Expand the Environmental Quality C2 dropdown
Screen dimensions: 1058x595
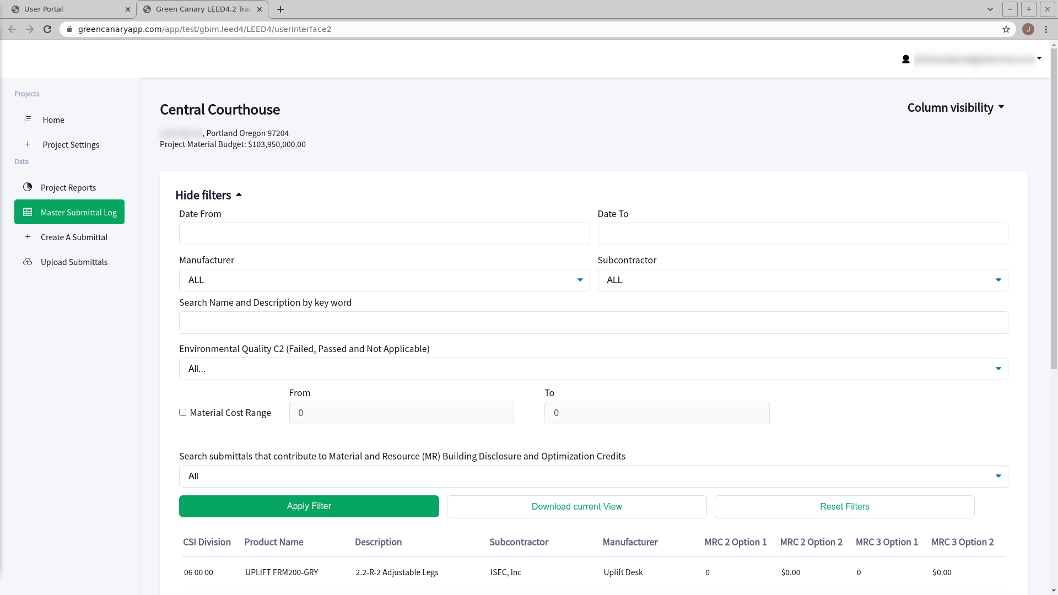coord(593,369)
